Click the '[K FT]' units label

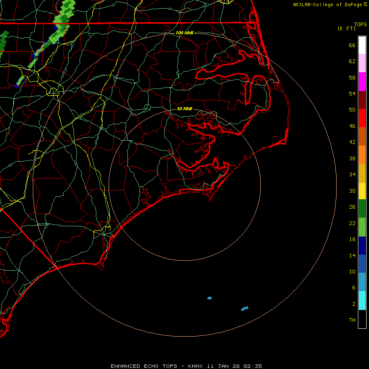tap(346, 28)
